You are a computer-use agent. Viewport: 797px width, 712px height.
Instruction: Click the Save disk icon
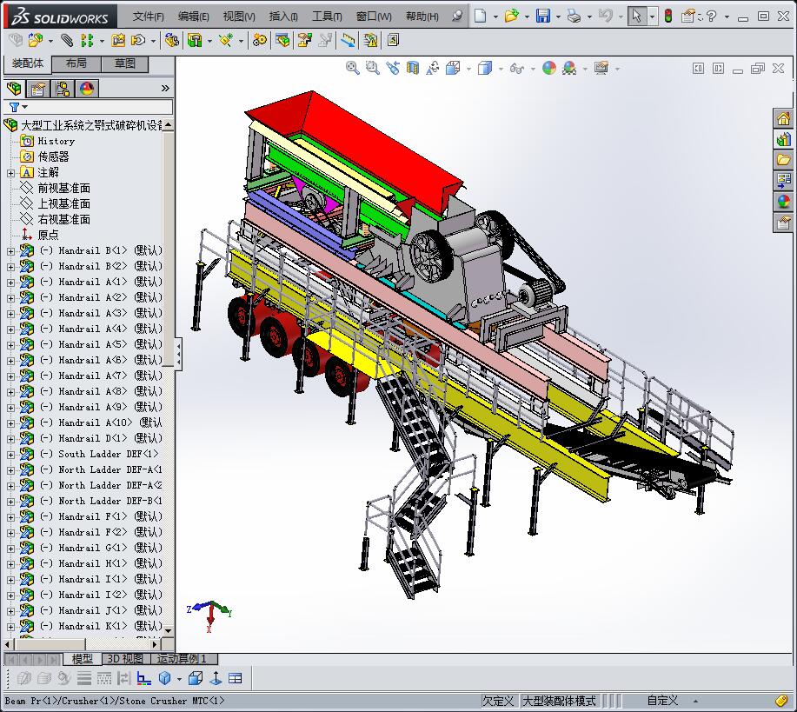(543, 16)
